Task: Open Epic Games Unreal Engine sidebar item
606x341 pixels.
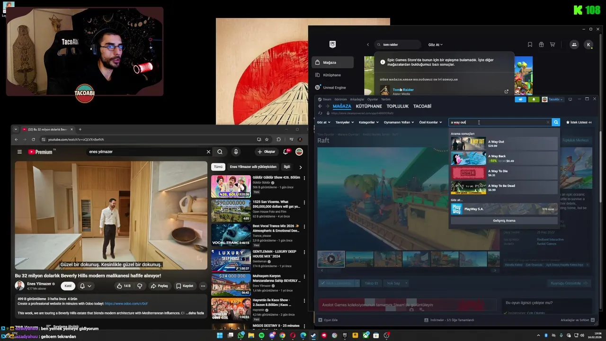Action: [333, 88]
